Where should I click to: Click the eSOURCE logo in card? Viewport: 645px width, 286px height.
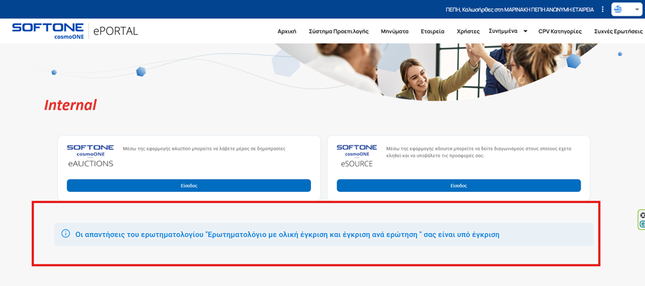point(356,156)
